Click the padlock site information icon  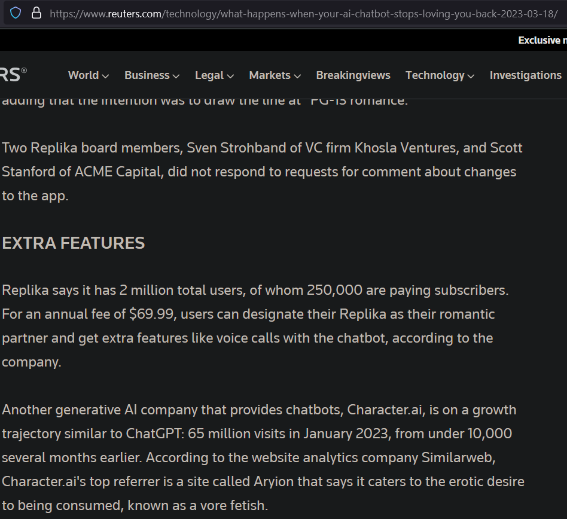pyautogui.click(x=36, y=13)
